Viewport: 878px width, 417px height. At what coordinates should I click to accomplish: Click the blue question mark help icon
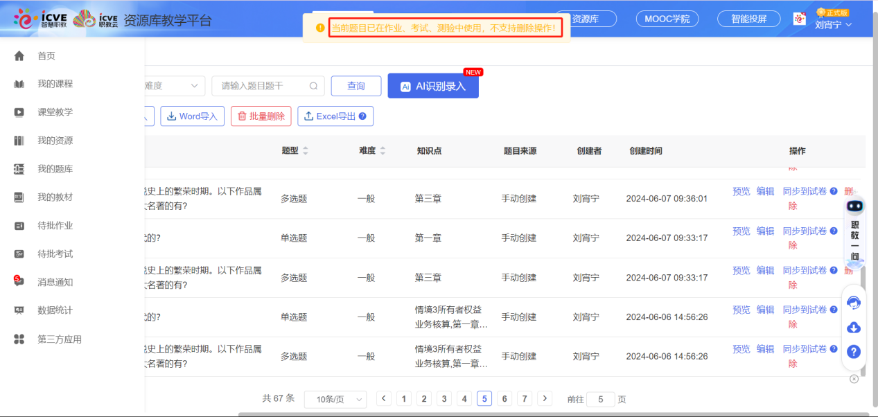pos(854,352)
